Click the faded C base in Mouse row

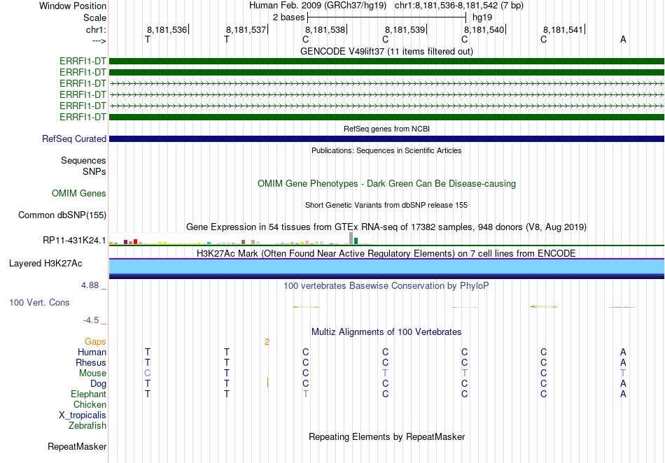click(148, 373)
